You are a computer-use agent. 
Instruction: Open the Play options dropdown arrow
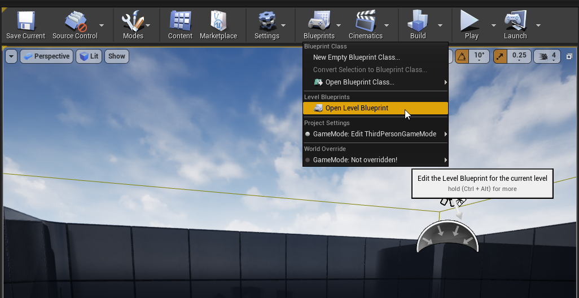pyautogui.click(x=494, y=25)
